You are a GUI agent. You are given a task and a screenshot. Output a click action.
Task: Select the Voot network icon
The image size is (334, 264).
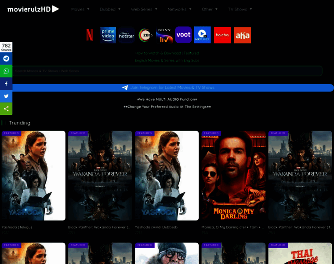pos(183,35)
